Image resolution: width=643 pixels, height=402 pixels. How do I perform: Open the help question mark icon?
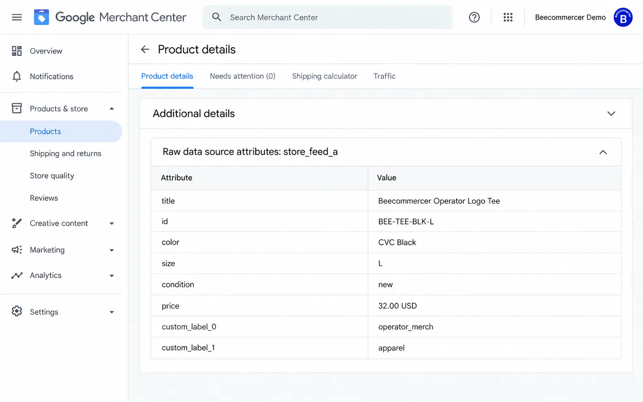(x=474, y=17)
